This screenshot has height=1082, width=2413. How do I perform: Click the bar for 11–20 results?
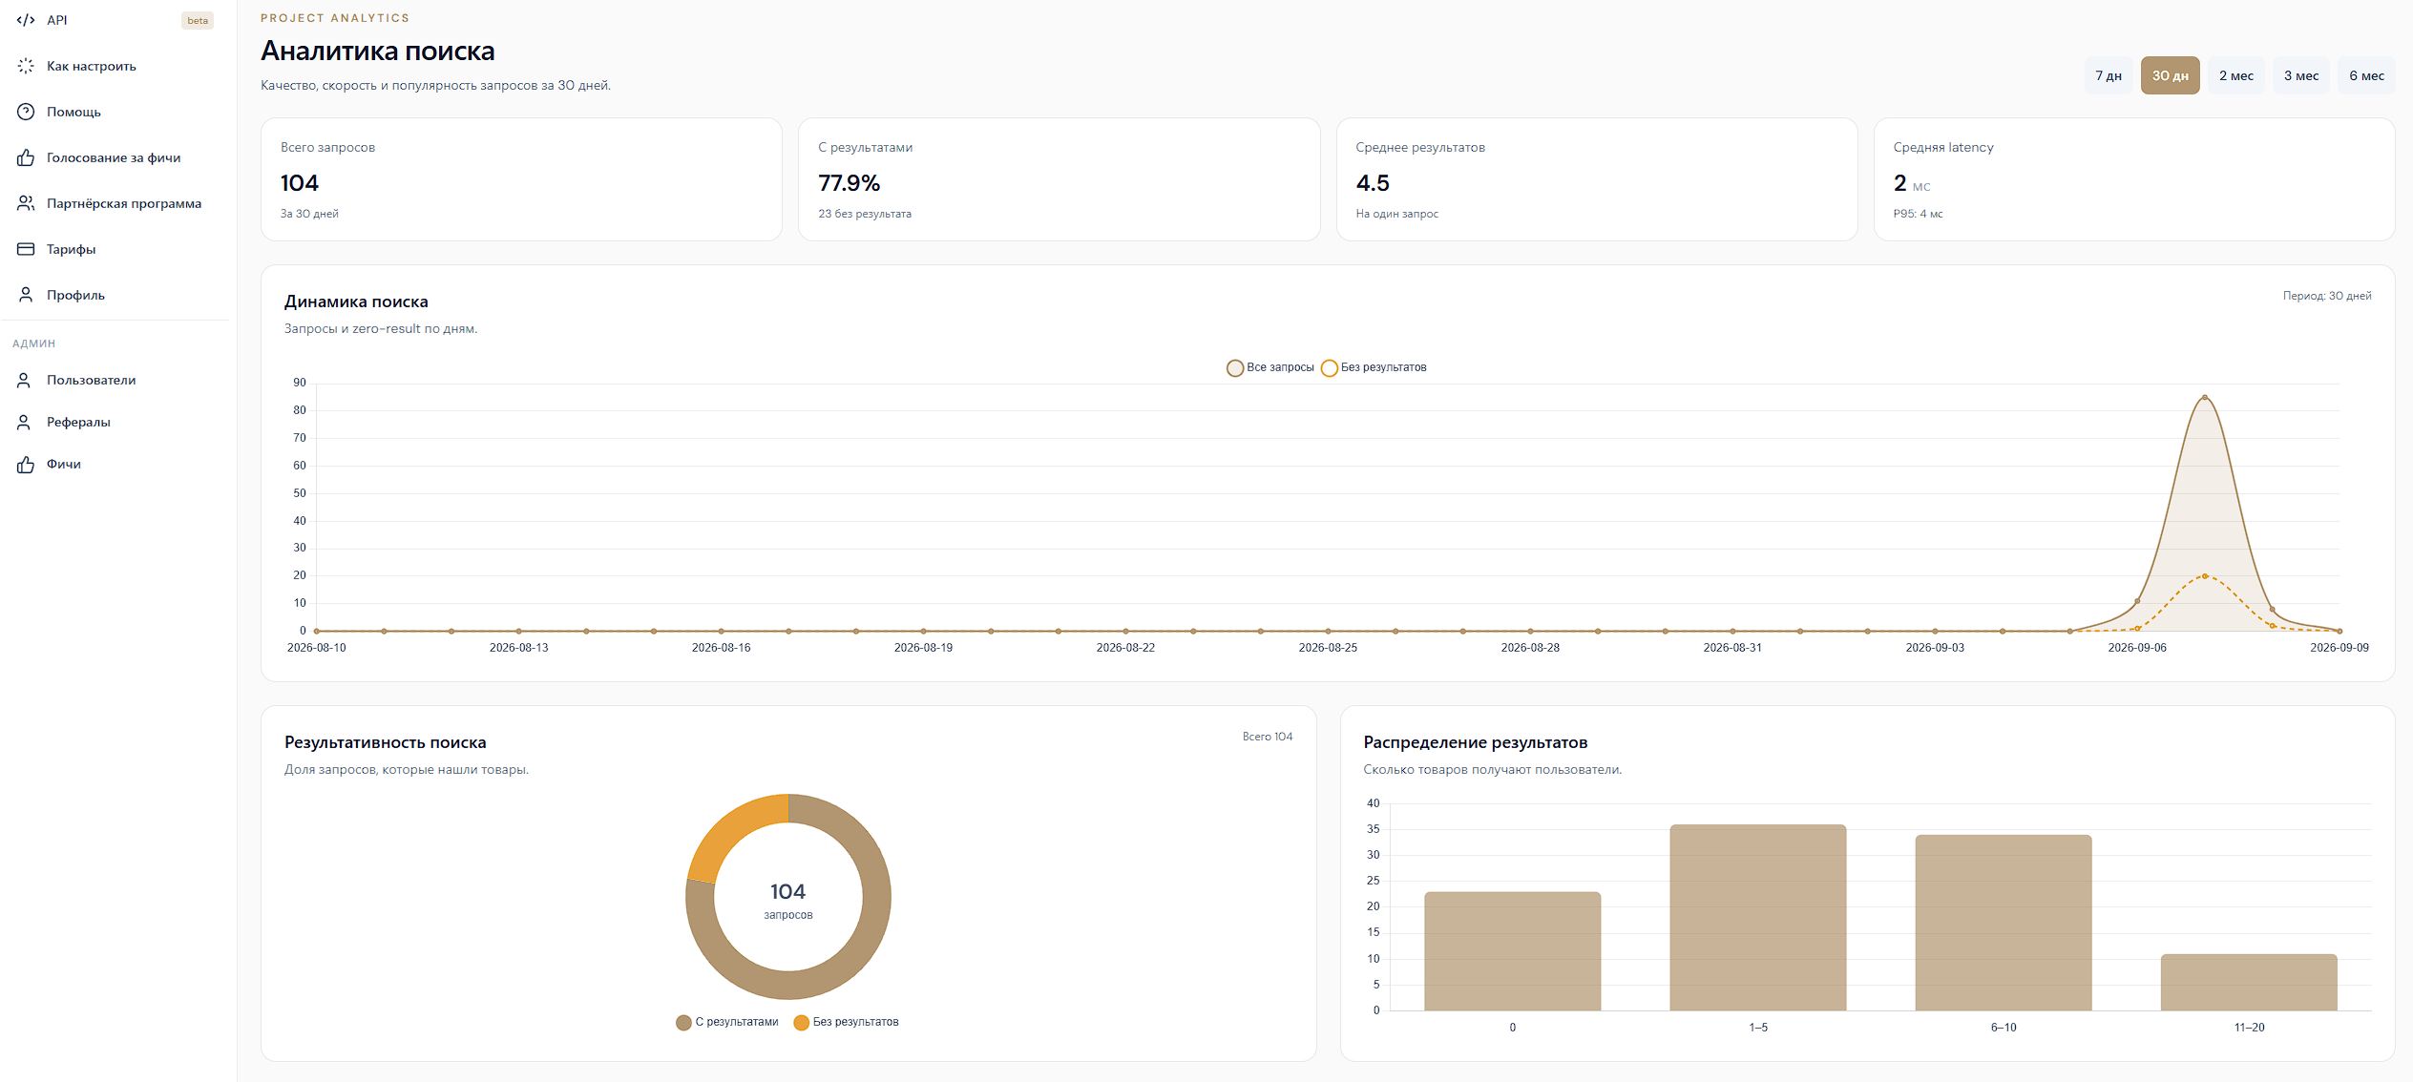[x=2249, y=982]
